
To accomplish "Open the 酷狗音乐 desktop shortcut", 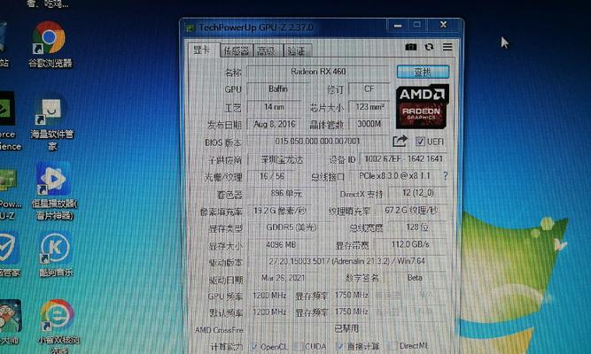I will click(56, 255).
